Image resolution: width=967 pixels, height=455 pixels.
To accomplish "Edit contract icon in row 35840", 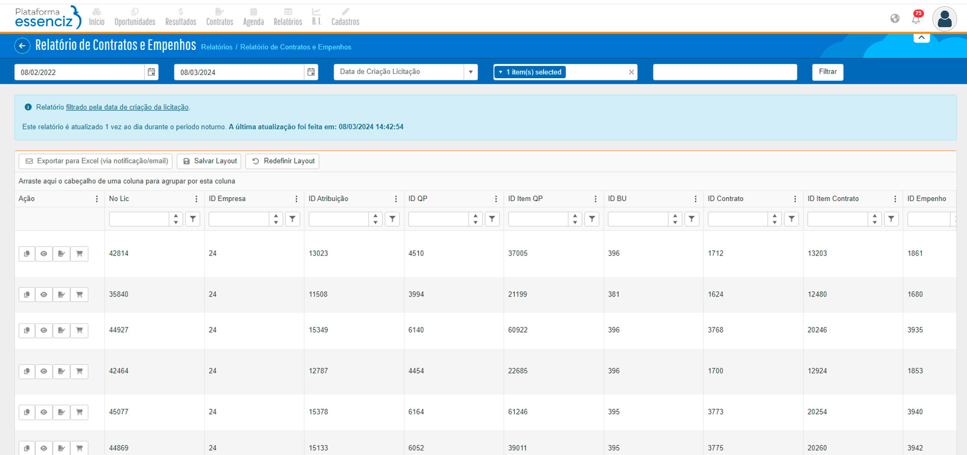I will 61,294.
